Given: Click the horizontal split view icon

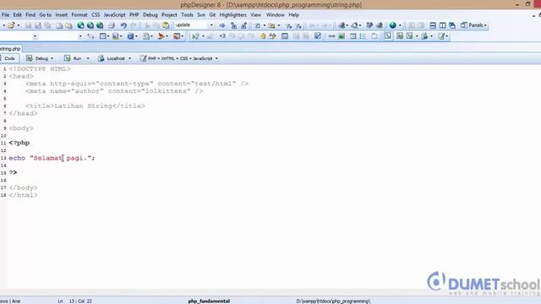Looking at the screenshot, I should (433, 25).
